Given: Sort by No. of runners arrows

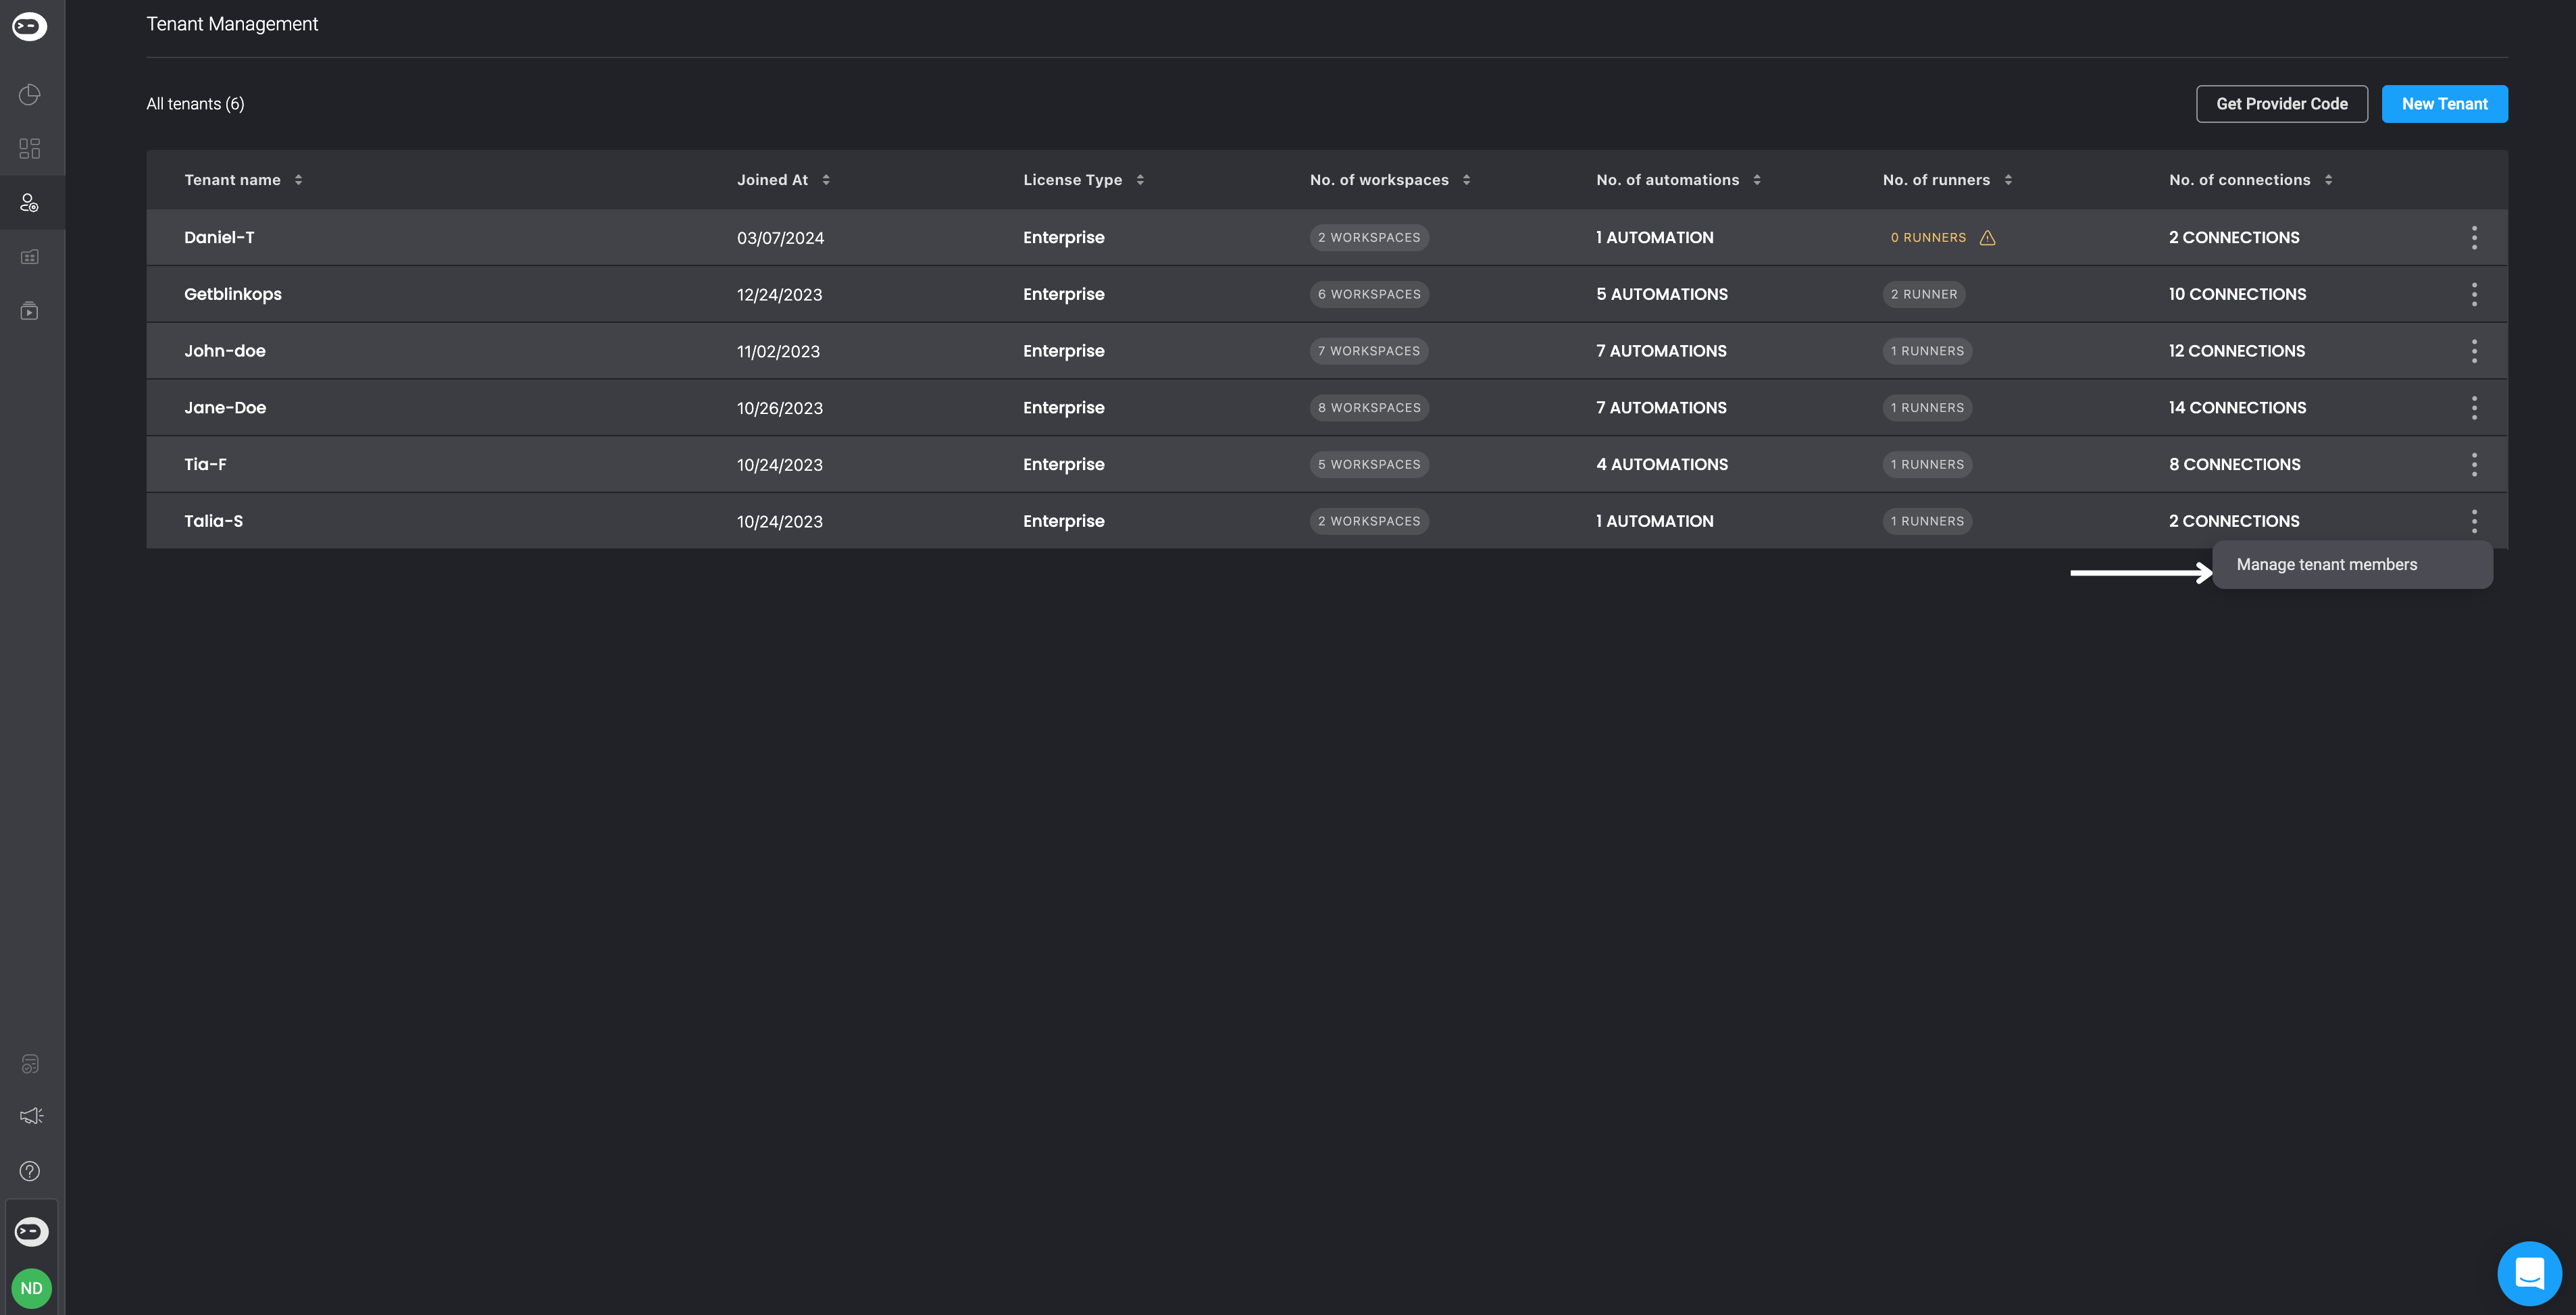Looking at the screenshot, I should pos(2008,180).
